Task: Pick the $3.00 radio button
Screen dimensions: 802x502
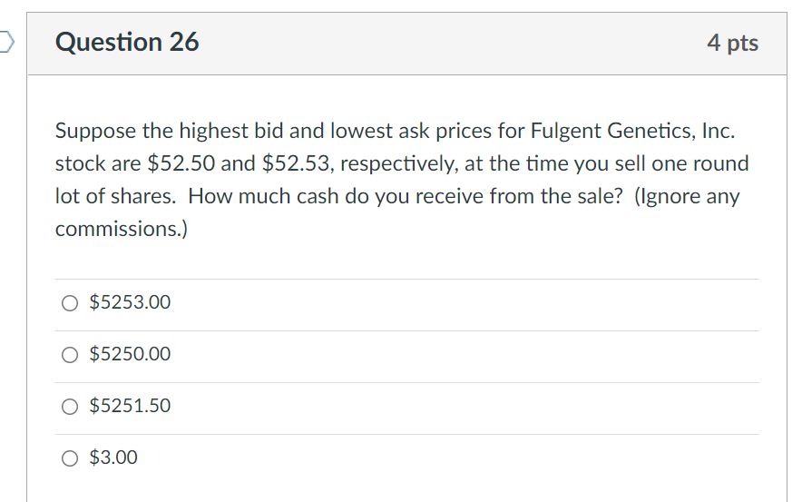Action: [x=71, y=458]
